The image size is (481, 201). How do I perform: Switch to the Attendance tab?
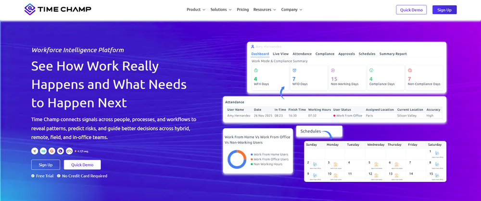coord(302,54)
